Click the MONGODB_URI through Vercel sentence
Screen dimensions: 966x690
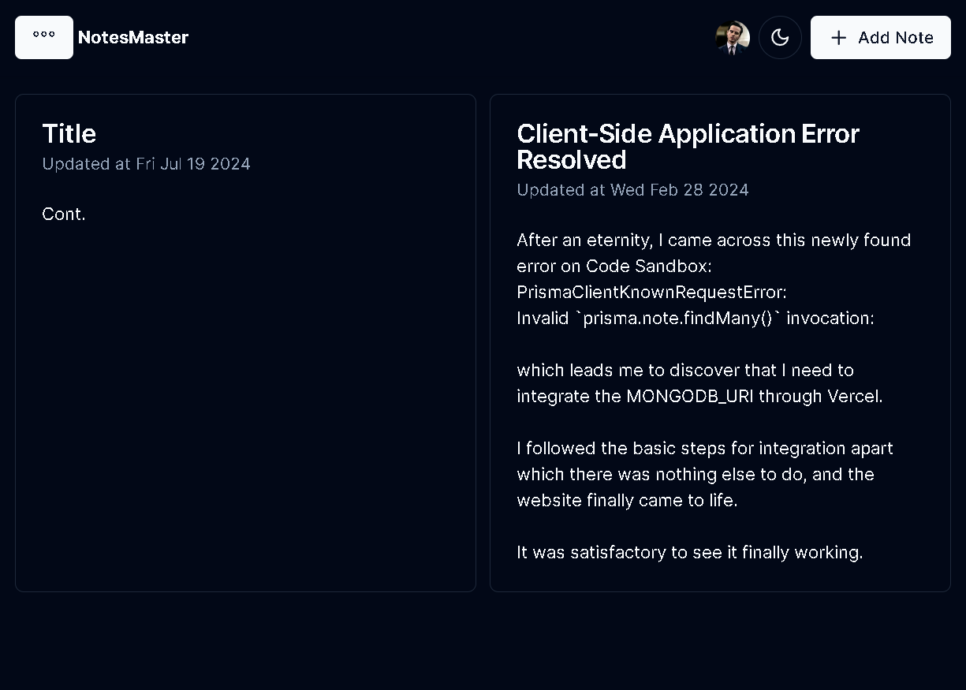699,382
